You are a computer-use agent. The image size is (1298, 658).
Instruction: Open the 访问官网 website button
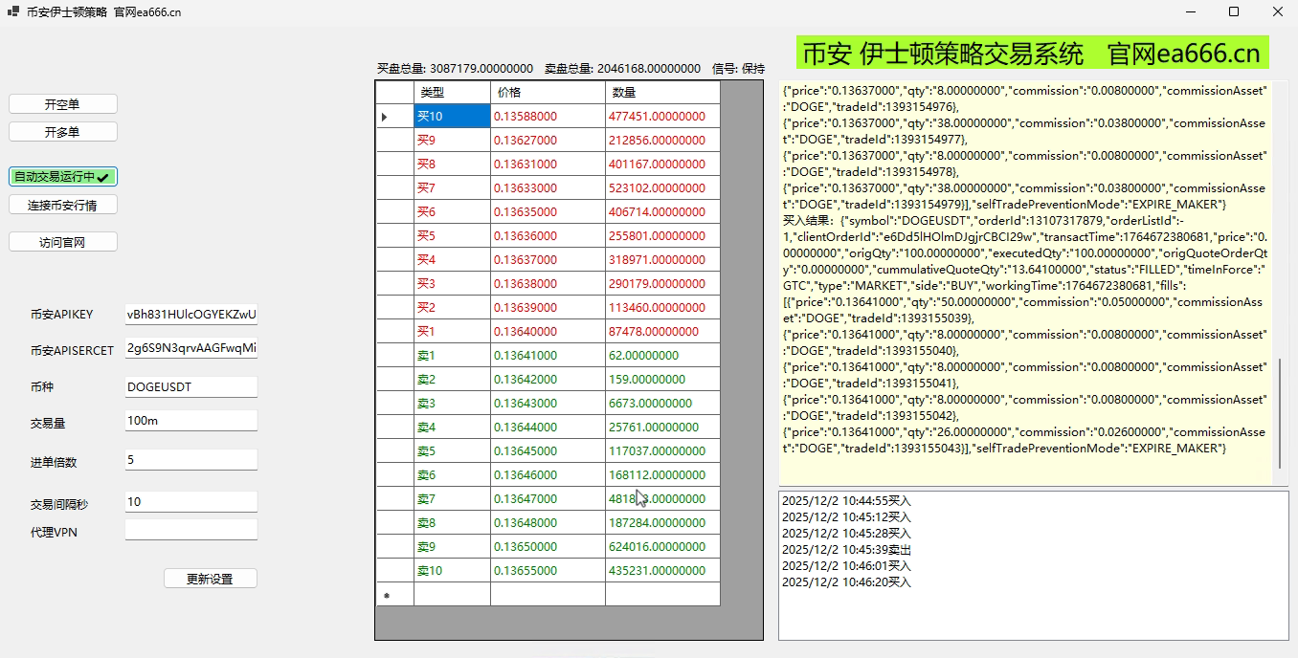click(x=63, y=242)
